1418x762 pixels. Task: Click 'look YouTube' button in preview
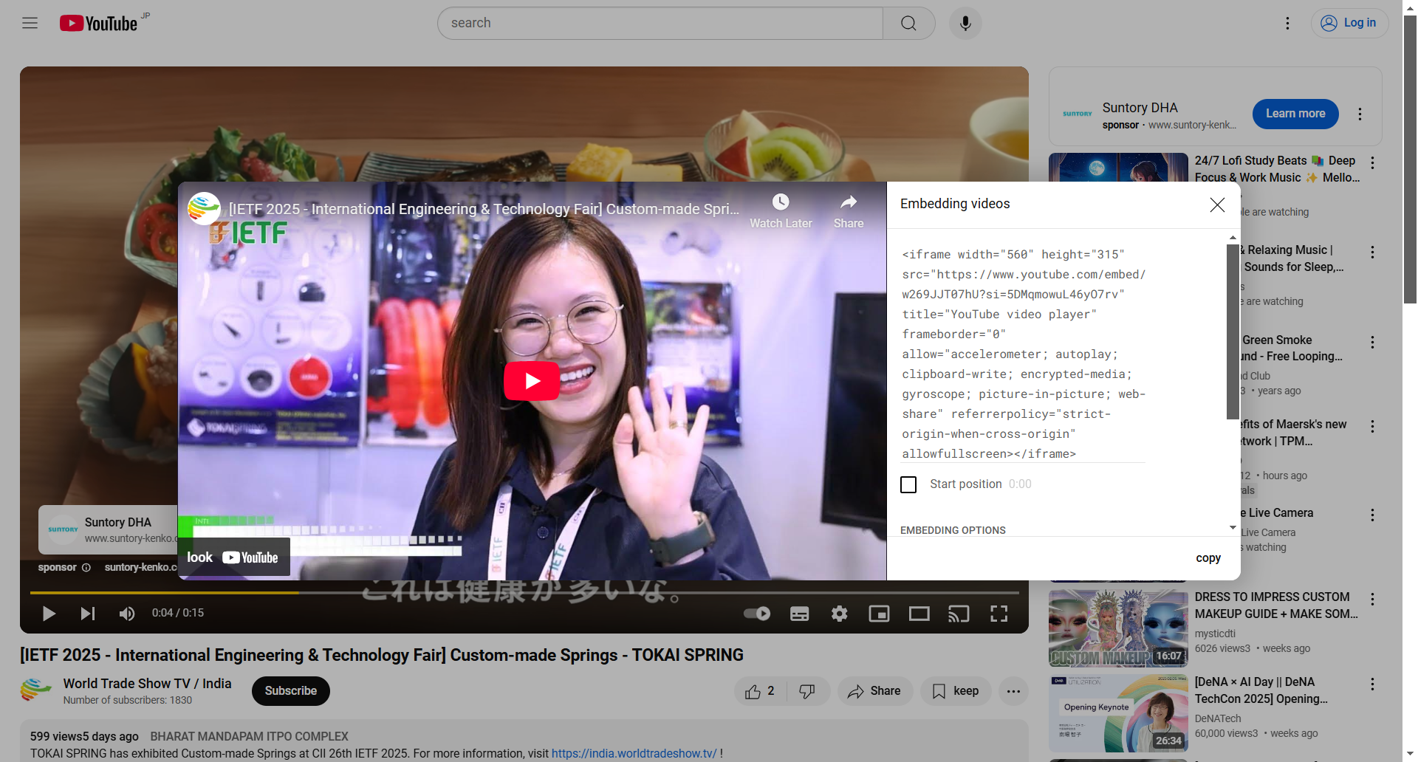[233, 557]
